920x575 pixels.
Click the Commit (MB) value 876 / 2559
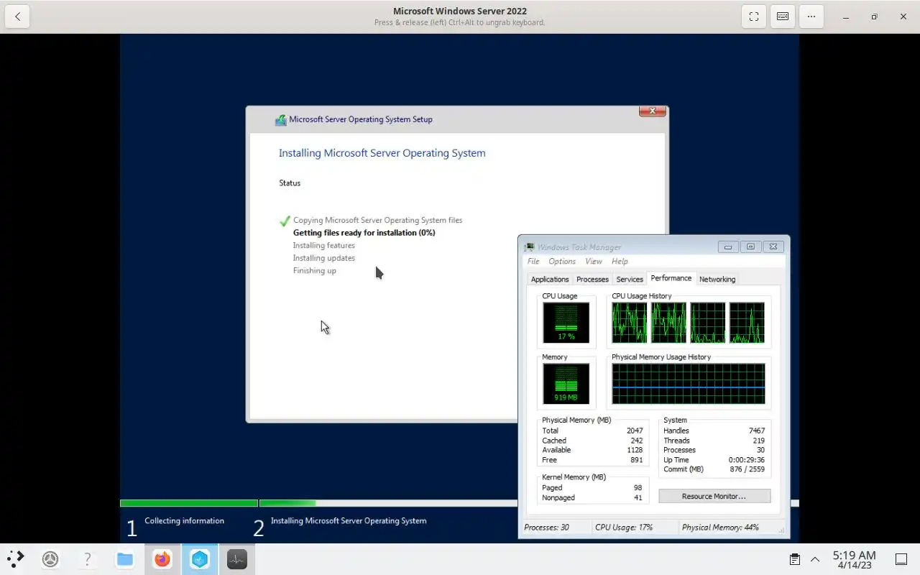(747, 469)
